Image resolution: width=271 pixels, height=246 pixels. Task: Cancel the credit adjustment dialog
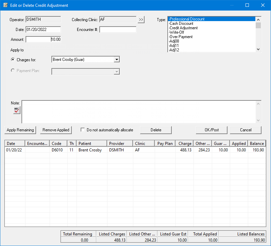[x=245, y=130]
